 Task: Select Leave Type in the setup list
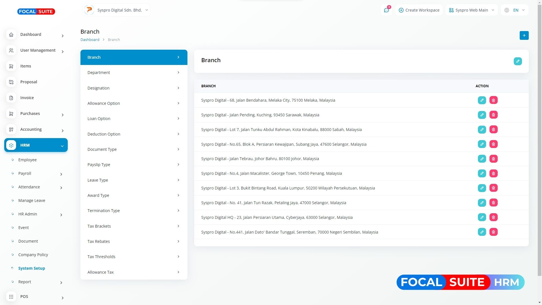(x=134, y=180)
